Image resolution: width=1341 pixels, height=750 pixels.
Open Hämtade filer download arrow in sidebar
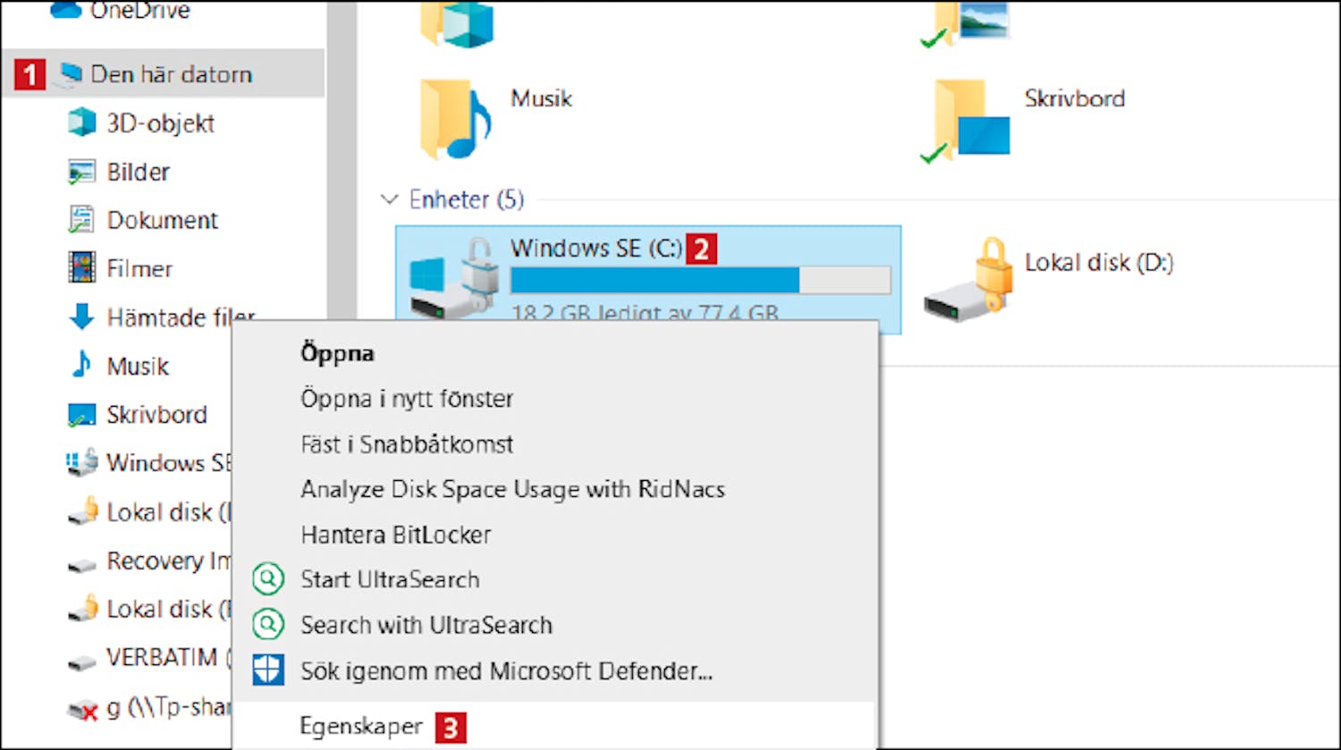coord(81,316)
